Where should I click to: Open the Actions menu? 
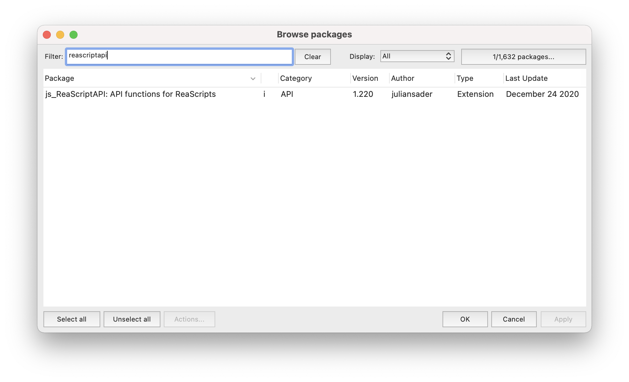(x=189, y=319)
